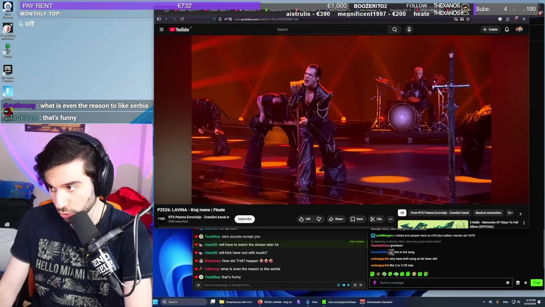Send the multi-platform chat message arrow
Viewport: 545px width, 307px height.
click(x=361, y=285)
